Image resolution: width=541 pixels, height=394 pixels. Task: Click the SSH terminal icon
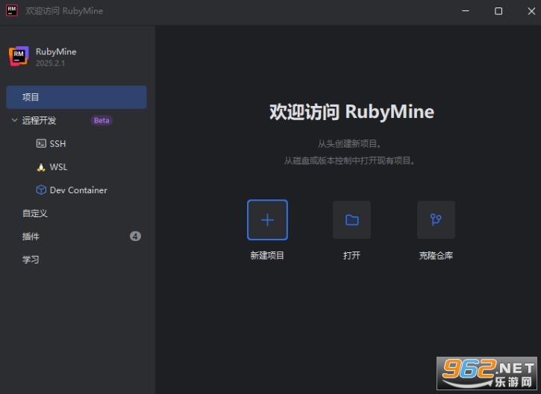(41, 143)
